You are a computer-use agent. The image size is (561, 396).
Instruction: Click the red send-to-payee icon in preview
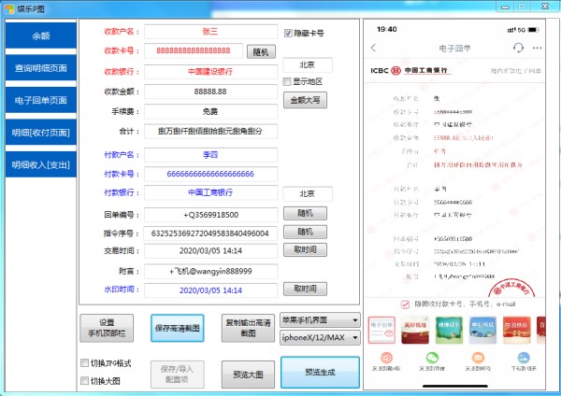pos(386,358)
